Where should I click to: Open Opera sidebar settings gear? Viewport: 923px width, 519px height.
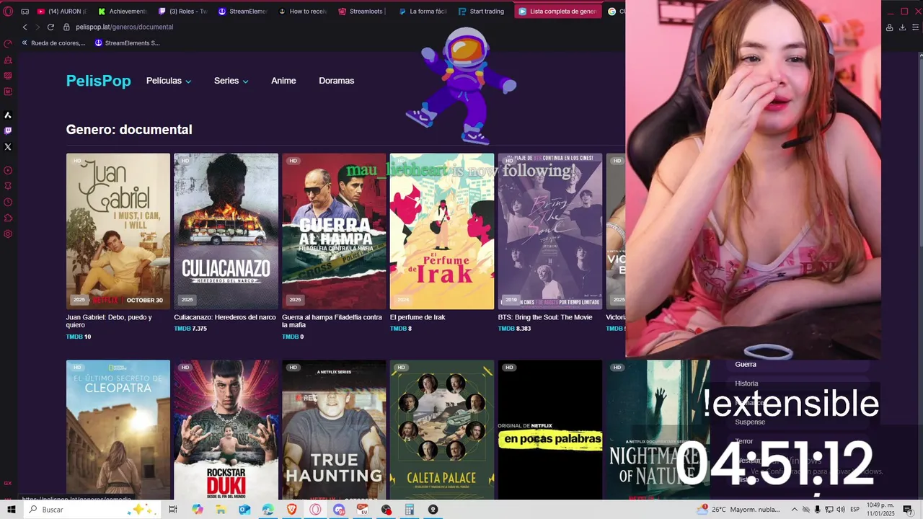pyautogui.click(x=8, y=234)
